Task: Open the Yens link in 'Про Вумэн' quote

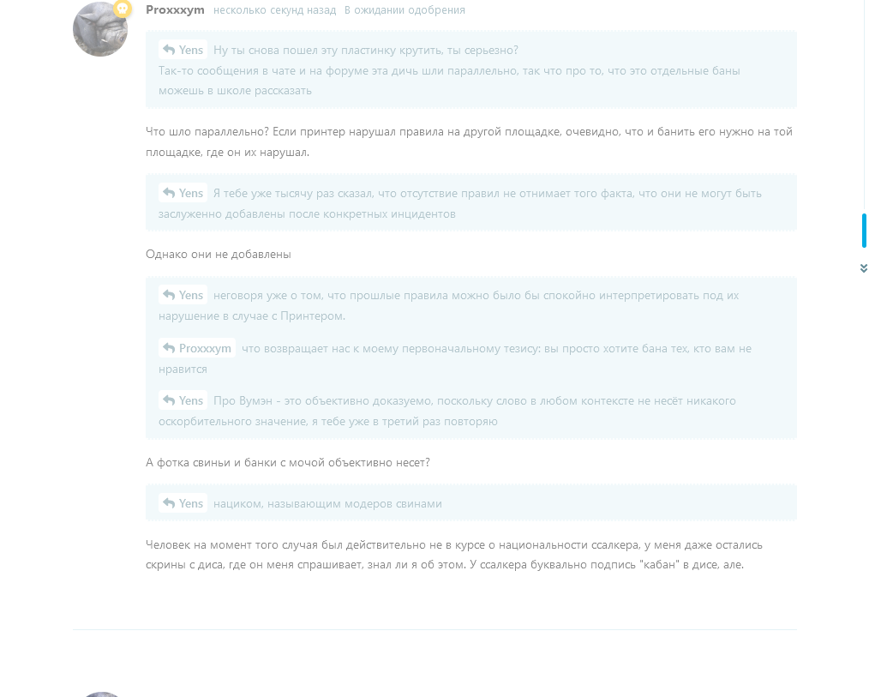Action: point(191,400)
